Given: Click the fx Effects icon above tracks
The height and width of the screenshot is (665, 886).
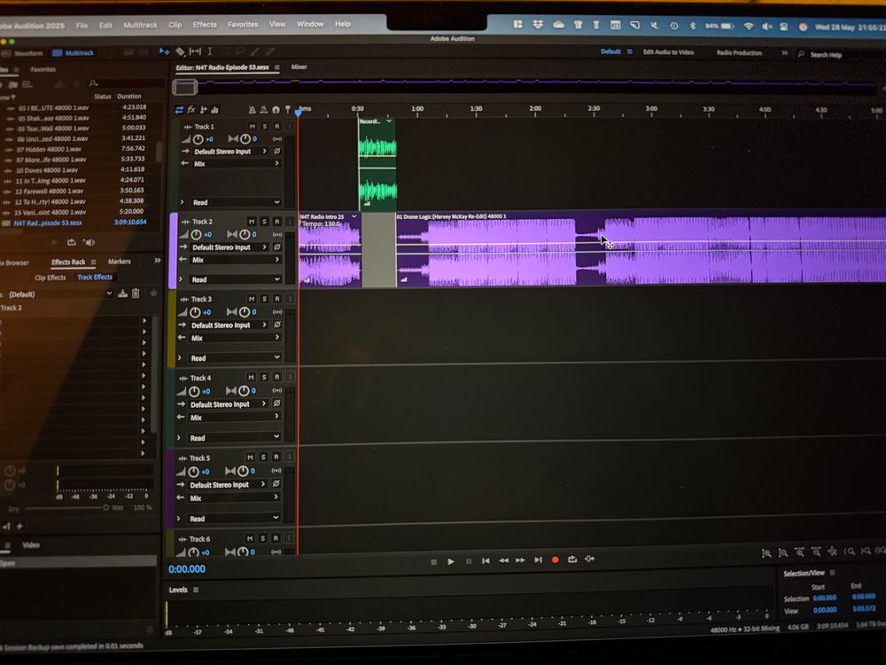Looking at the screenshot, I should (191, 110).
